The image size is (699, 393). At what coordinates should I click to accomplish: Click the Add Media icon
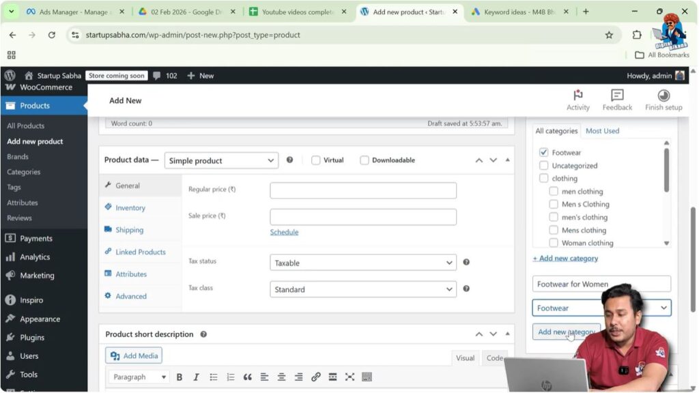click(x=115, y=355)
